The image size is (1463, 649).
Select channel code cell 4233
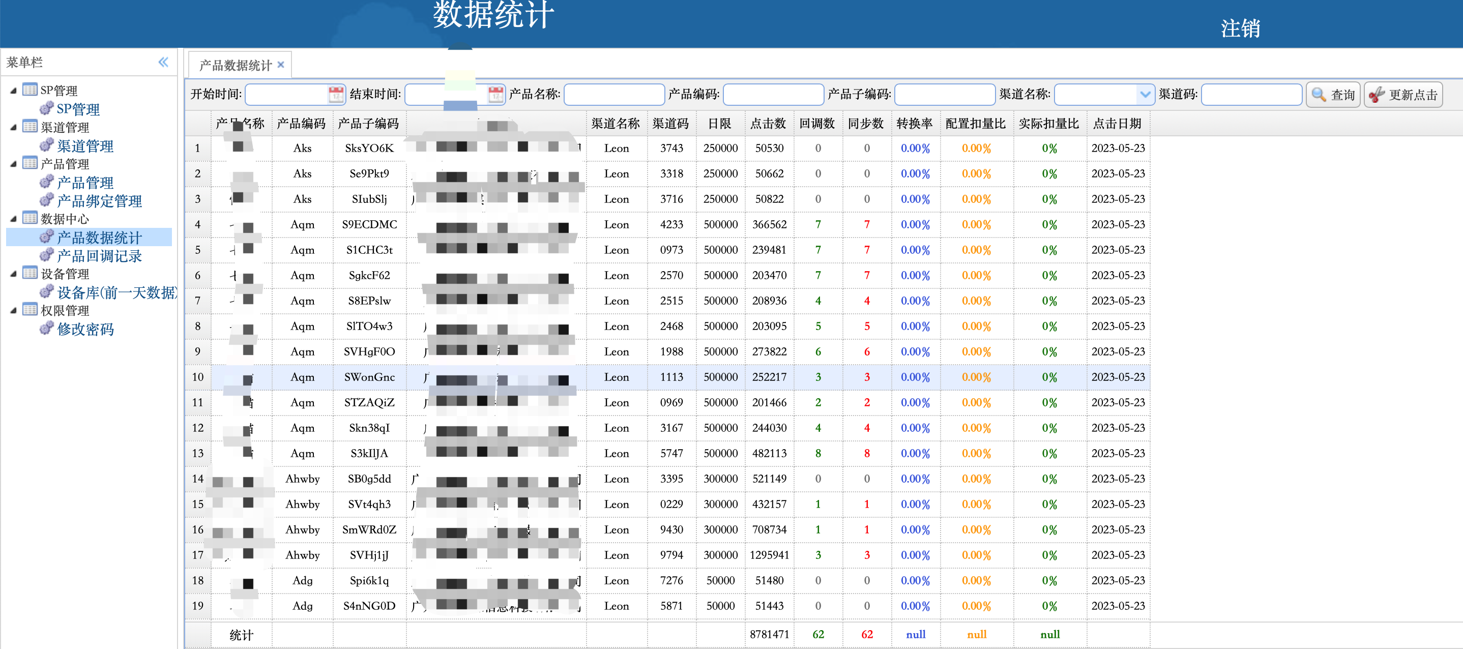pyautogui.click(x=671, y=224)
